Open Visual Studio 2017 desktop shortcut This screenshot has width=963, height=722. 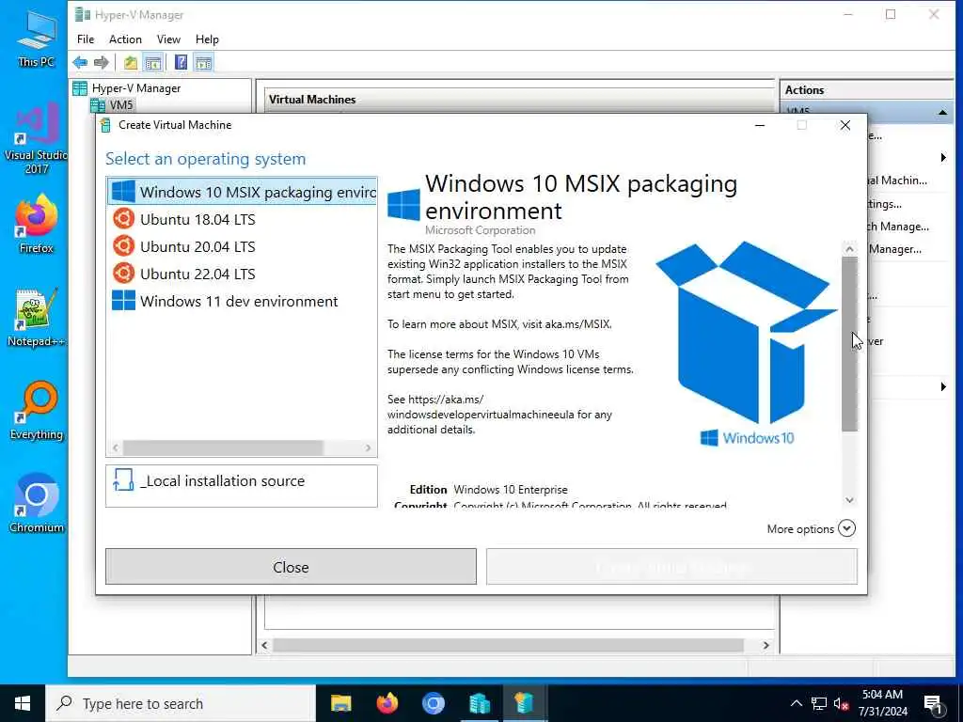37,138
